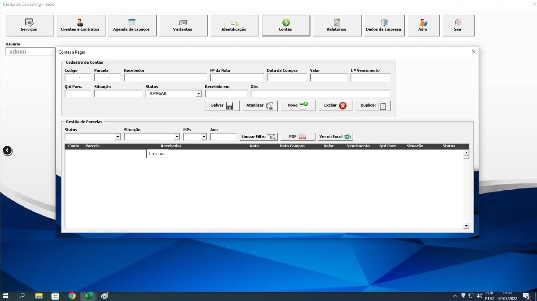Click the 1º Vencimento field

pyautogui.click(x=370, y=77)
